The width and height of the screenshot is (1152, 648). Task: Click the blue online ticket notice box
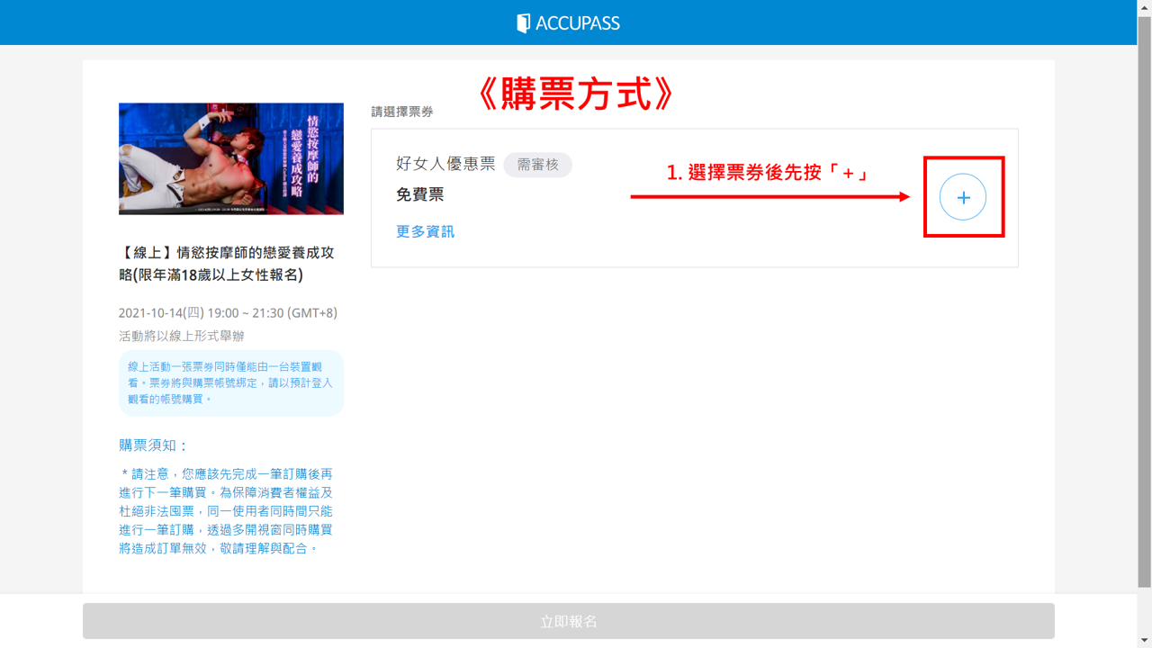pyautogui.click(x=230, y=382)
